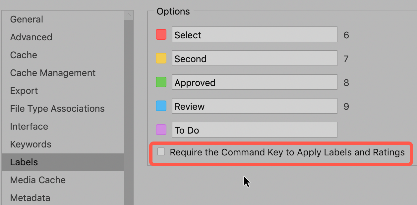Click the sidebar scrollbar up arrow
Image resolution: width=417 pixels, height=205 pixels.
point(129,15)
